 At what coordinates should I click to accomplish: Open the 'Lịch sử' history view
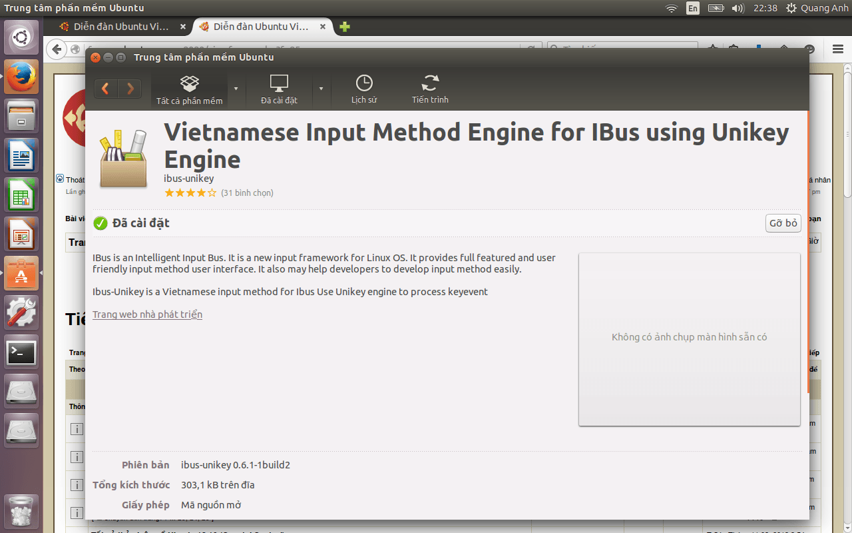pyautogui.click(x=364, y=90)
